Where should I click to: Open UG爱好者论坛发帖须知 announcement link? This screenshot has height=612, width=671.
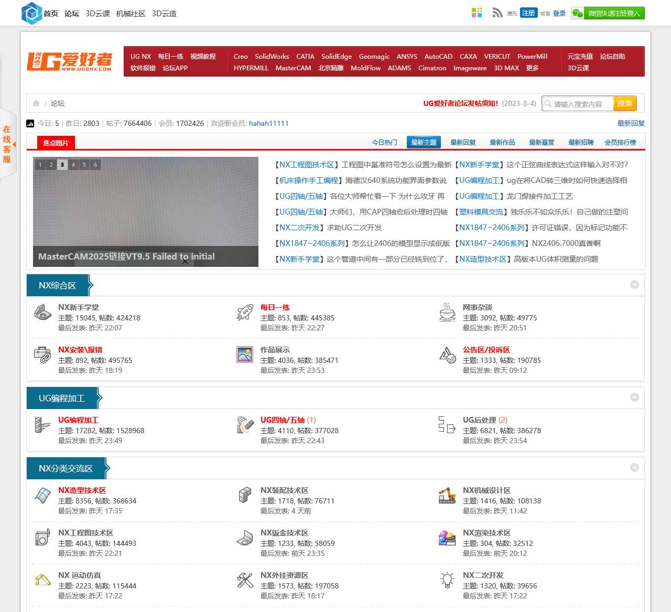coord(461,103)
